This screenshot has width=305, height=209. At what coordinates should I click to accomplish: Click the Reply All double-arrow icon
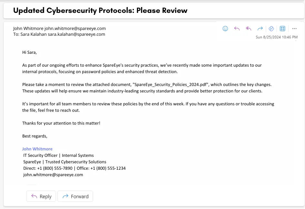point(249,29)
